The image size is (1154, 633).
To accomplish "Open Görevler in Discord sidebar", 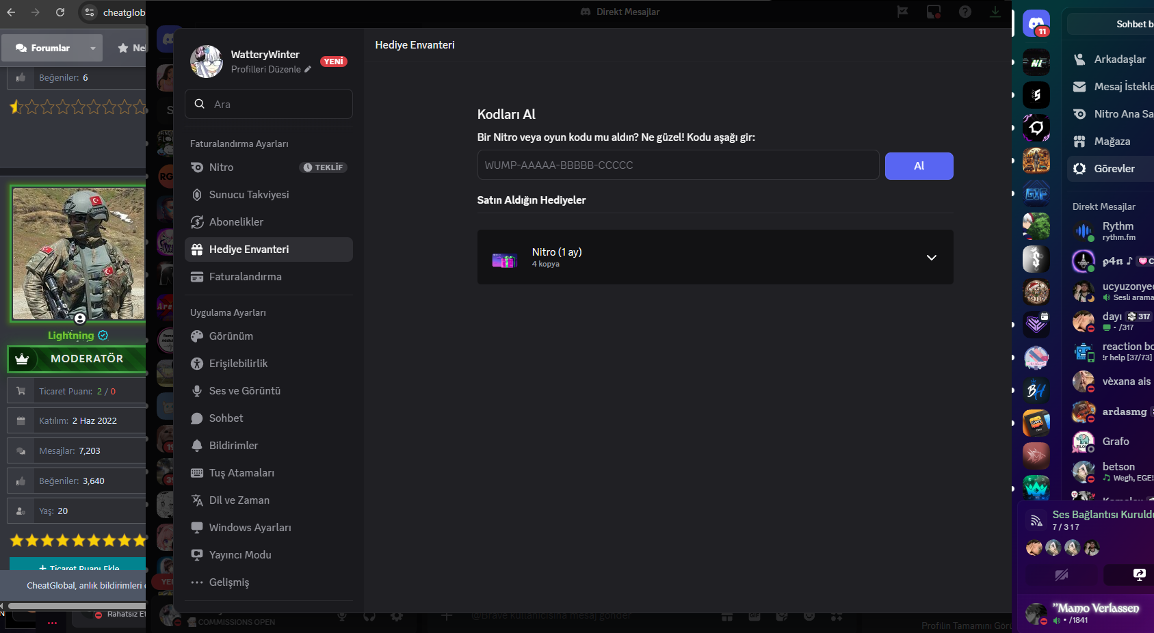I will pyautogui.click(x=1110, y=169).
